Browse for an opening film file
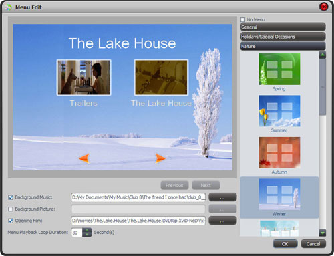The image size is (334, 256). pos(222,221)
